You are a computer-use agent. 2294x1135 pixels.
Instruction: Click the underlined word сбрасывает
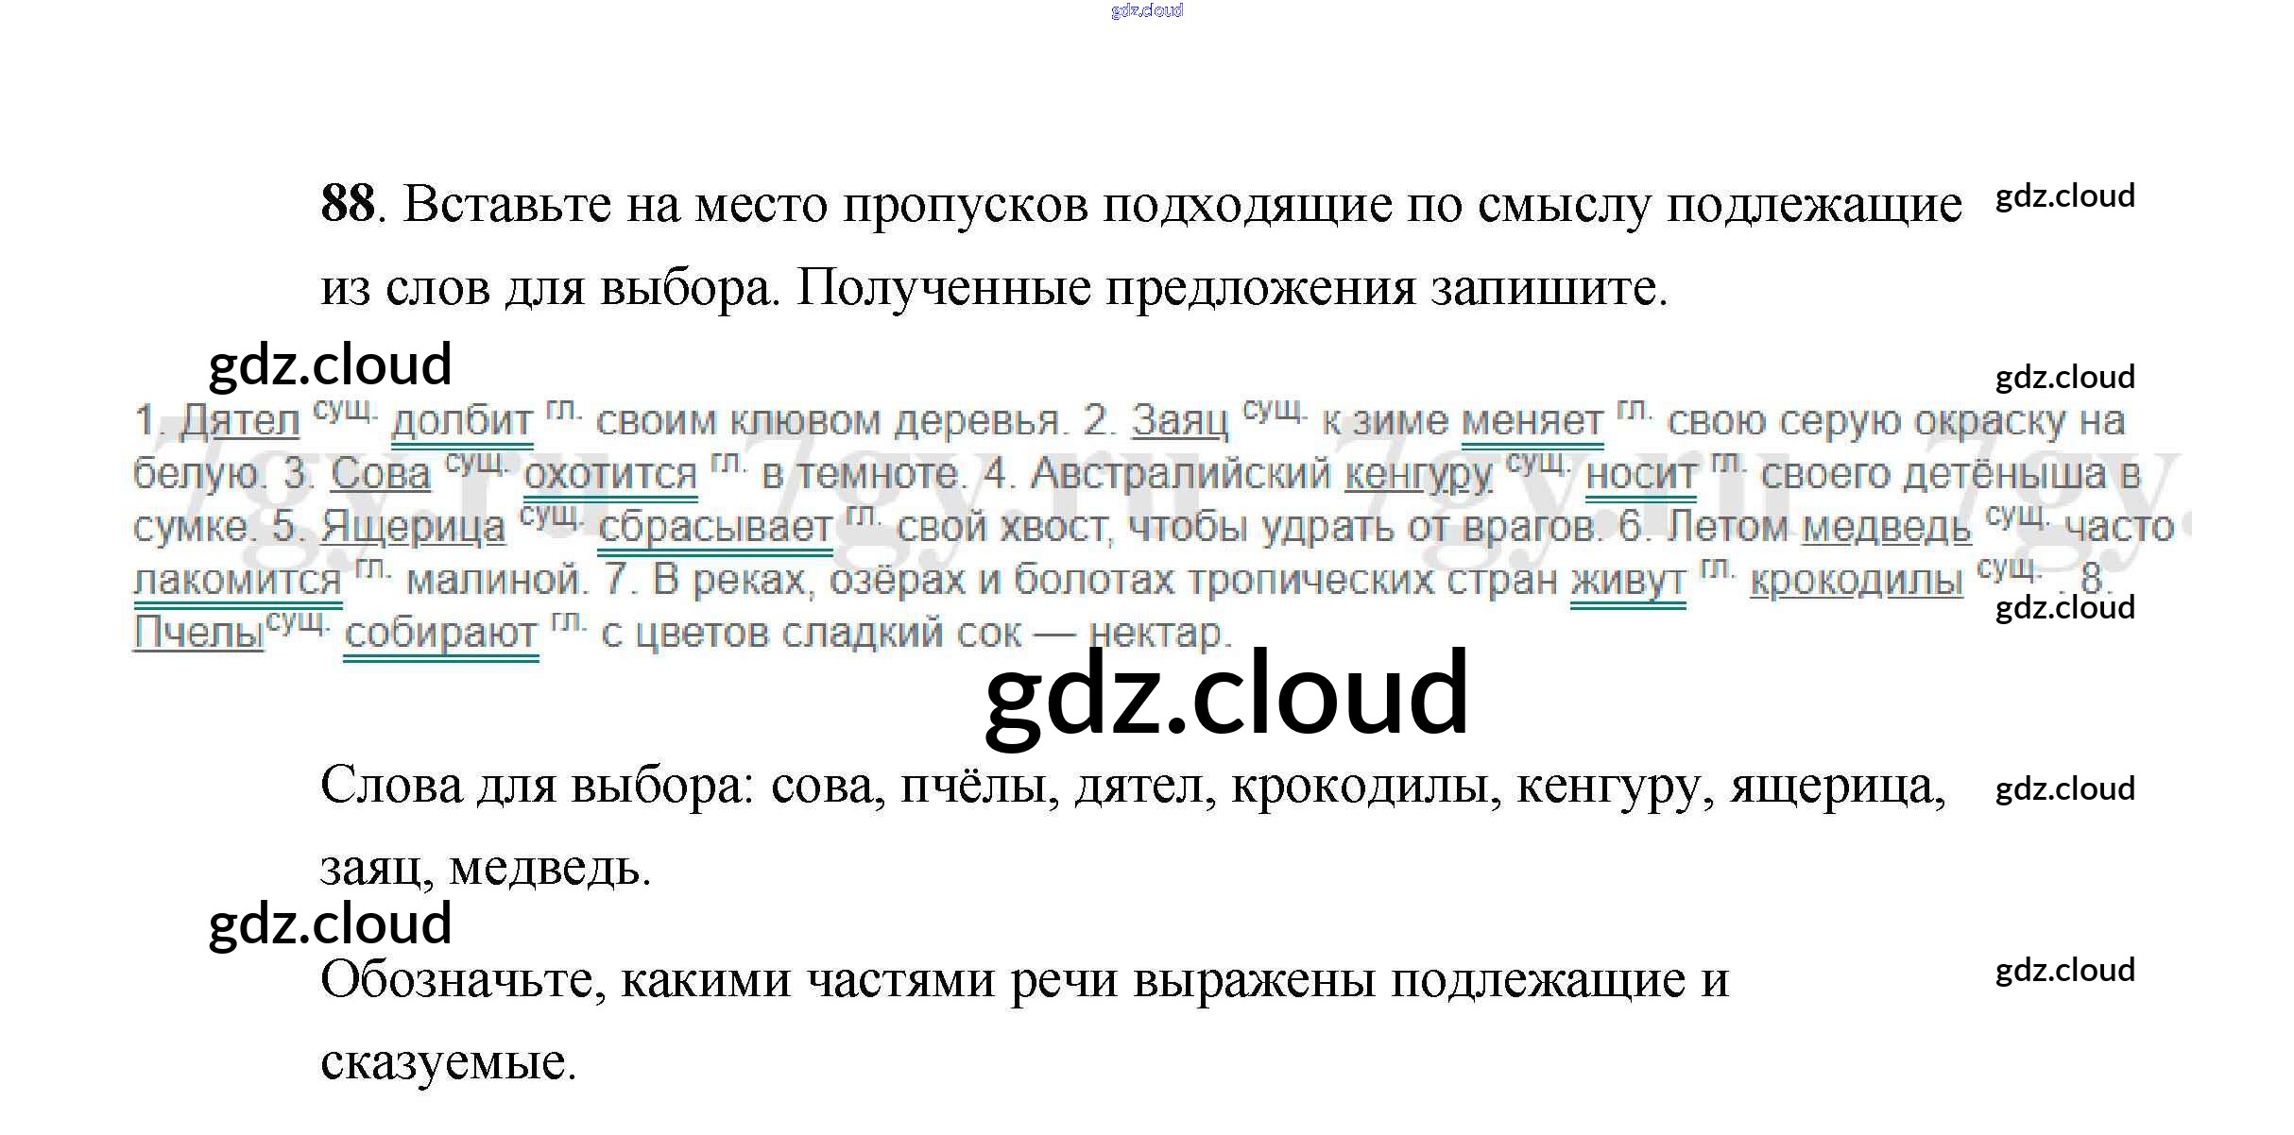click(715, 527)
